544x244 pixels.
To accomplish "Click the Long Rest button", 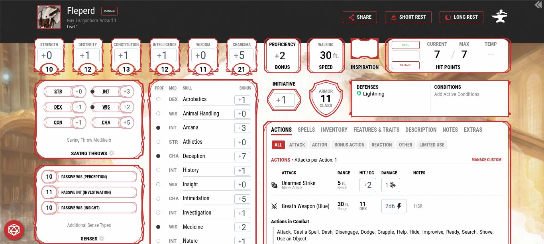I will (461, 17).
